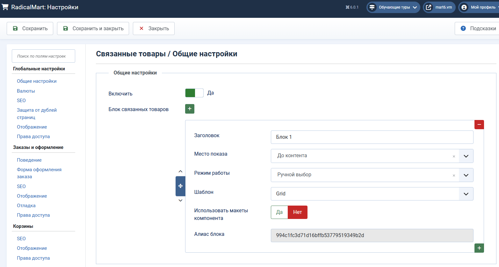Click the green plus icon beside Блок связанных товаров

coord(190,109)
